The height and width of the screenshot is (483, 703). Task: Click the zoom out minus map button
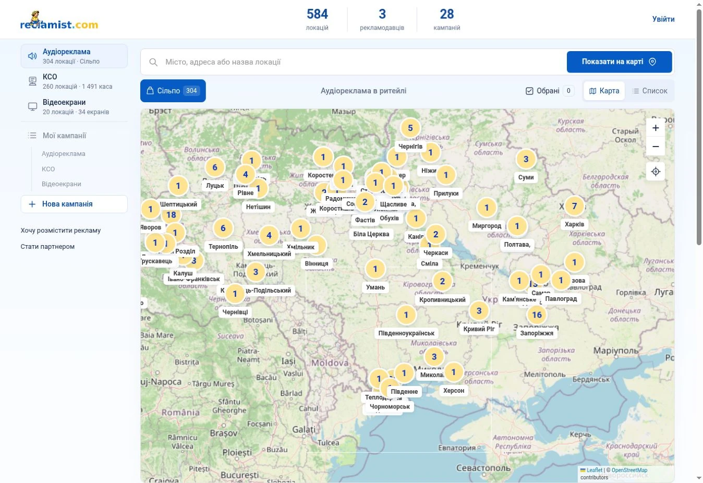tap(656, 147)
